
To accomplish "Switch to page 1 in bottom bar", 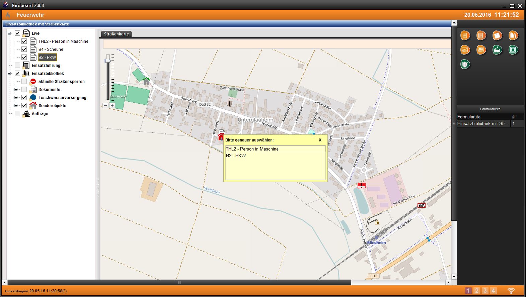I will tap(468, 291).
